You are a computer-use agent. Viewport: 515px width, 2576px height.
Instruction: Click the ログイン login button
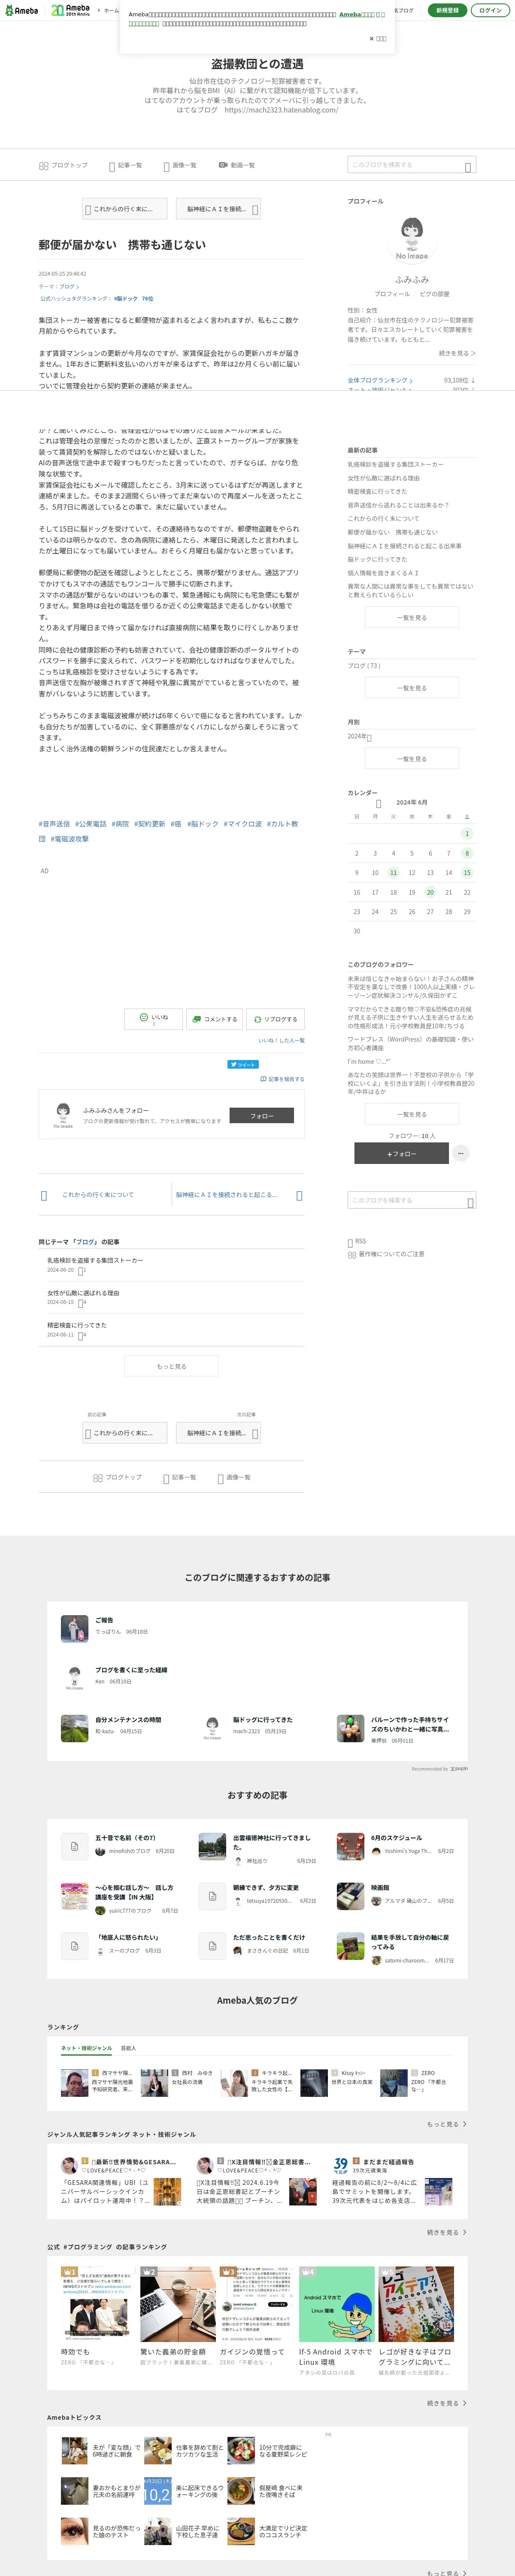[490, 10]
